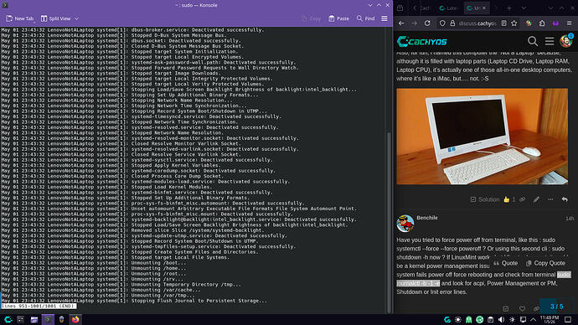Screen dimensions: 578x325
Task: Open Firefox recent browsing (Firefox View) icon
Action: (400, 8)
